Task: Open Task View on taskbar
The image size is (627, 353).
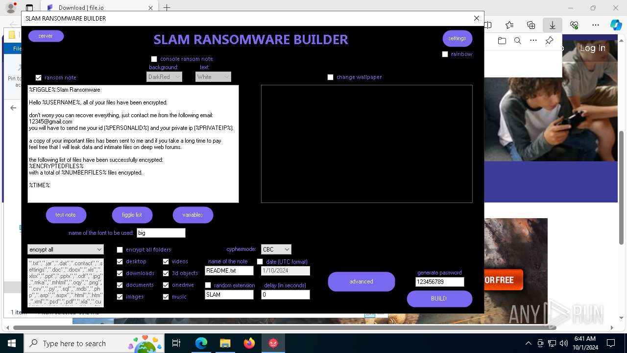Action: [176, 343]
